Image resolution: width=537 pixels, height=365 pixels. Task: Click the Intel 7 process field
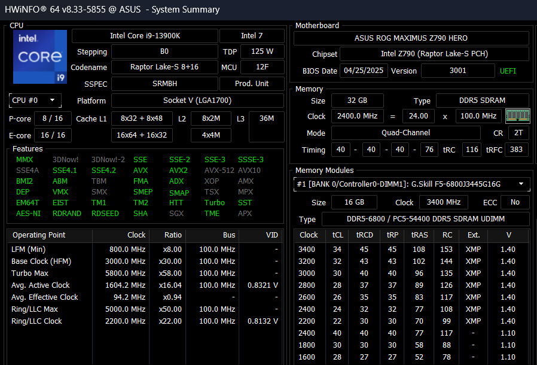252,36
